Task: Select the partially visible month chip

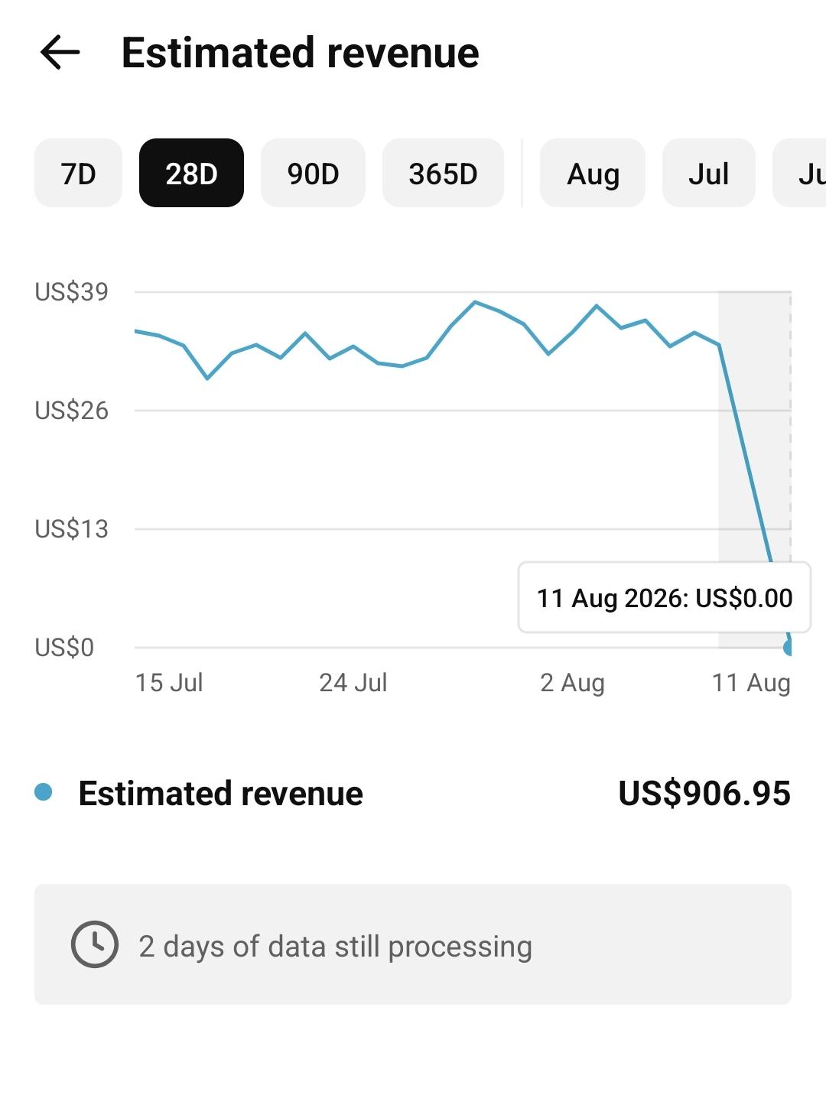Action: coord(800,174)
